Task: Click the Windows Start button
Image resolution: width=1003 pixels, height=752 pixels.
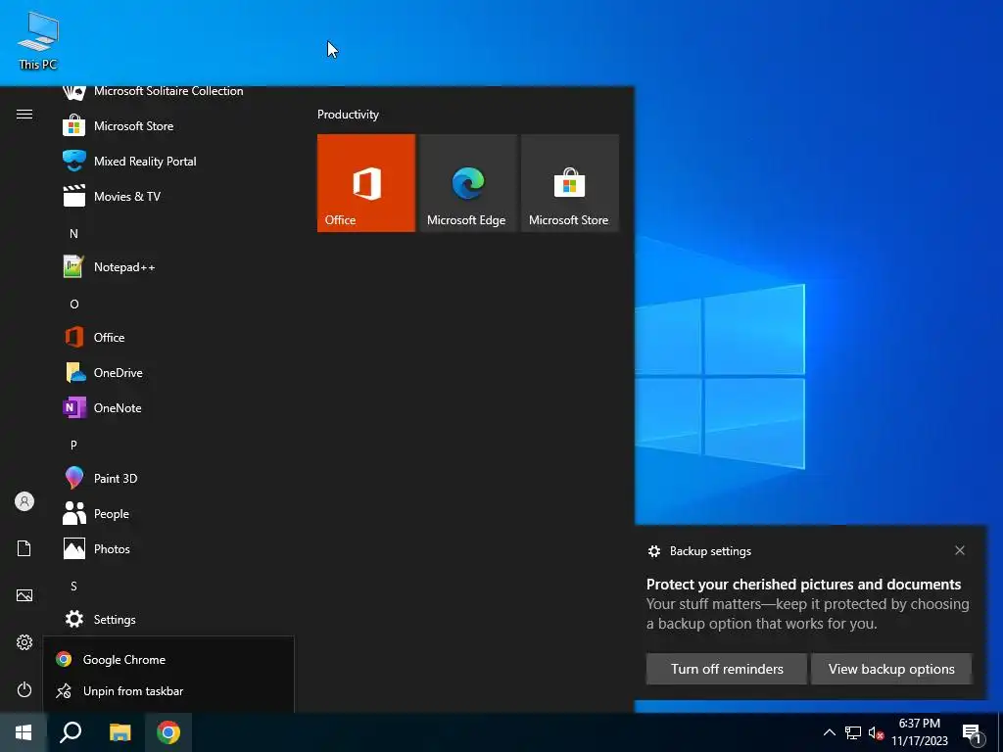Action: (24, 732)
